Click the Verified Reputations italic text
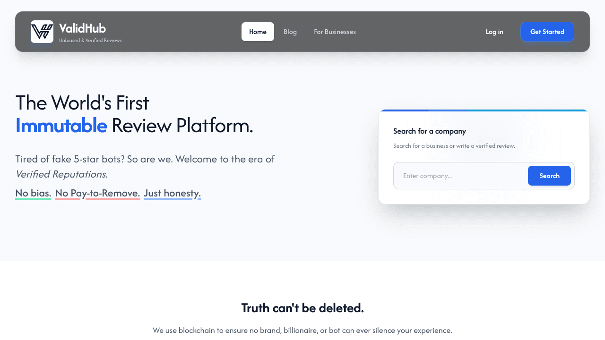 pyautogui.click(x=61, y=174)
